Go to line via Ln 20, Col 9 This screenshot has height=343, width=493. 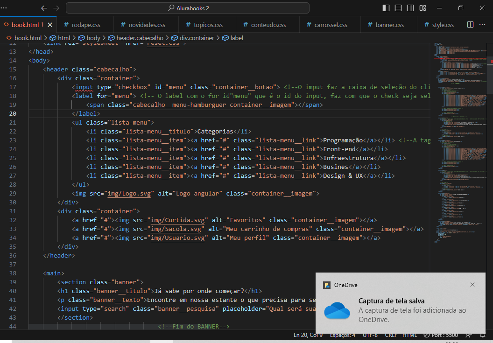(308, 335)
